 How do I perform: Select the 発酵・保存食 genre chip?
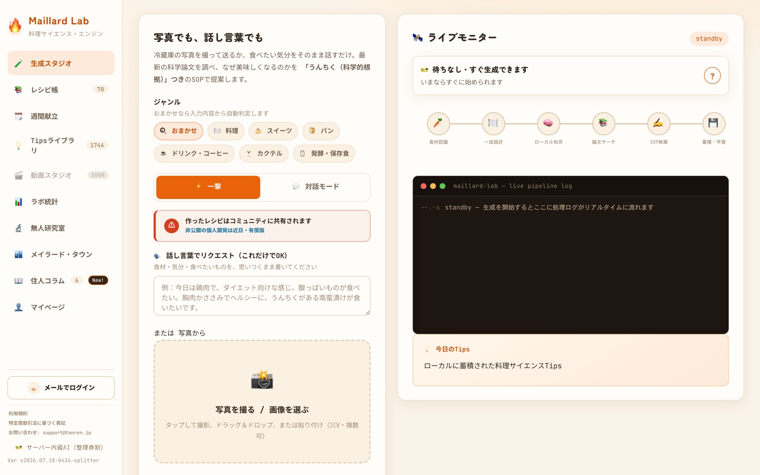324,153
